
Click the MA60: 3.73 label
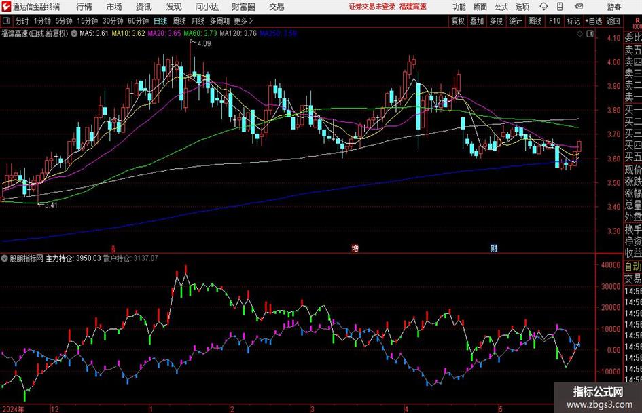200,33
